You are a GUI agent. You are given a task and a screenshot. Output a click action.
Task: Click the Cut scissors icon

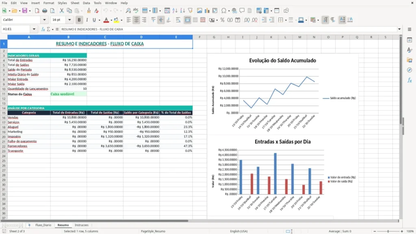coord(62,11)
